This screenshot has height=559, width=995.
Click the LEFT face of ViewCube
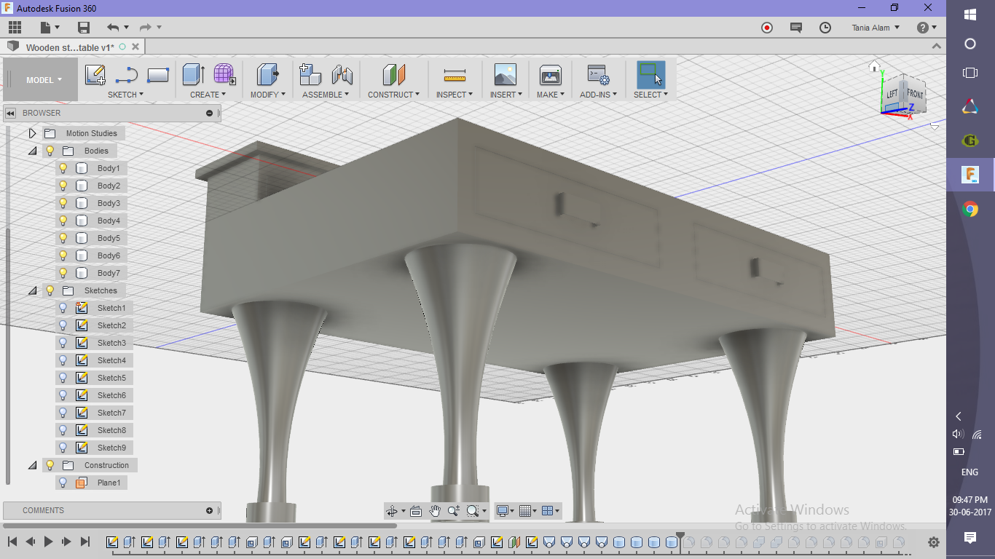coord(892,94)
